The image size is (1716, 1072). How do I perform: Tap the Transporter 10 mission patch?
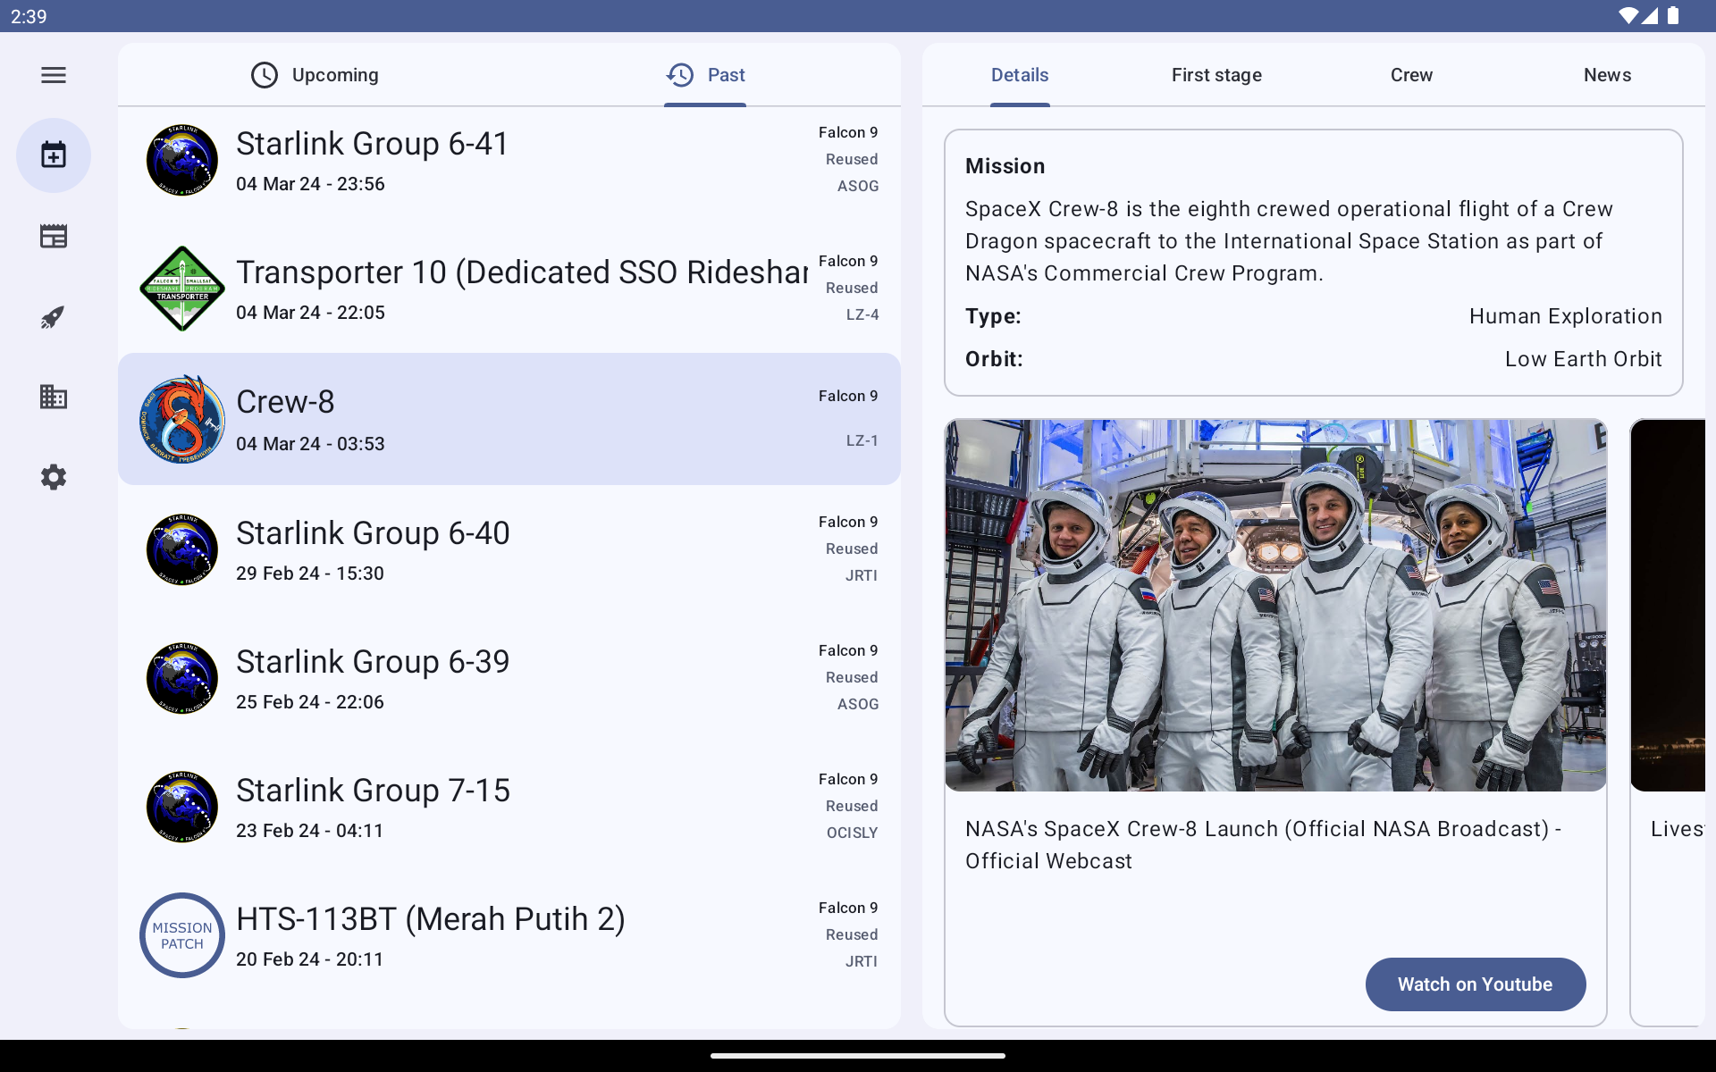pyautogui.click(x=182, y=289)
